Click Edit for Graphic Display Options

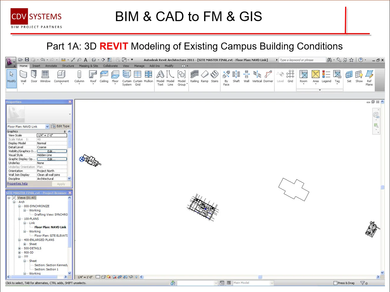tap(52, 159)
